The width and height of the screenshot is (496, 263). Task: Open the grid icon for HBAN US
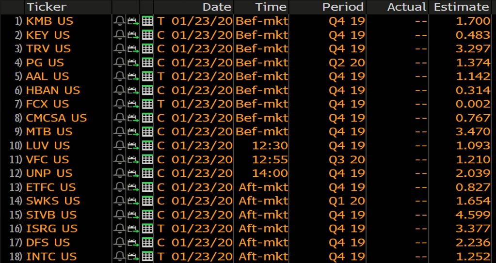point(147,91)
